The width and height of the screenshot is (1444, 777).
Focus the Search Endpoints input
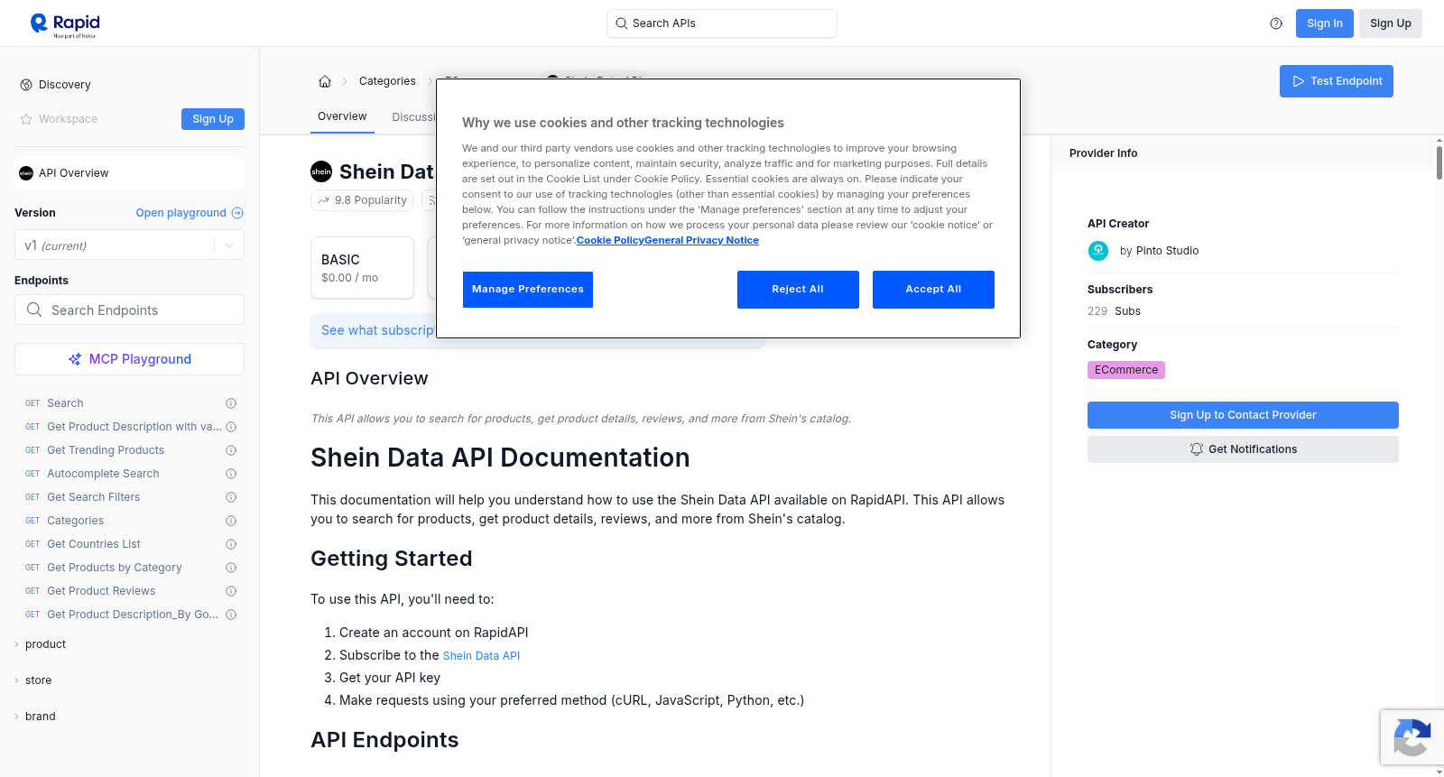(129, 310)
